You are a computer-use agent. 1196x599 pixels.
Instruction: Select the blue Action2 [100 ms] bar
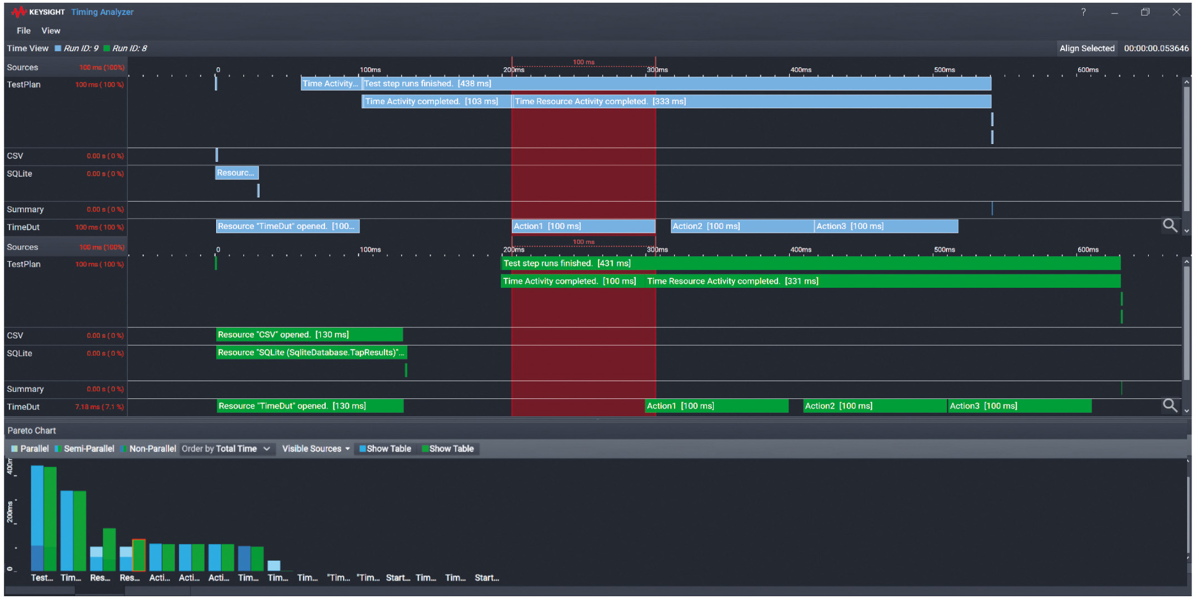pos(742,226)
